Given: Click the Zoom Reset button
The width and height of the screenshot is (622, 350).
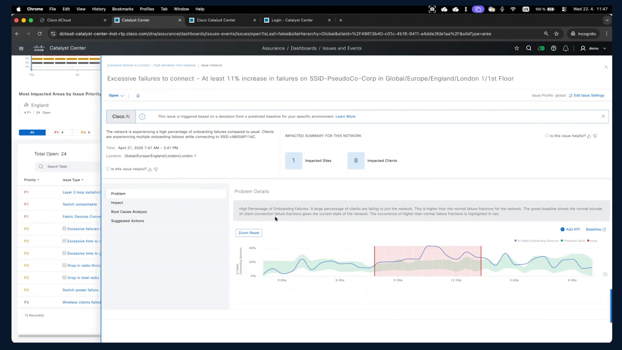Looking at the screenshot, I should (249, 233).
